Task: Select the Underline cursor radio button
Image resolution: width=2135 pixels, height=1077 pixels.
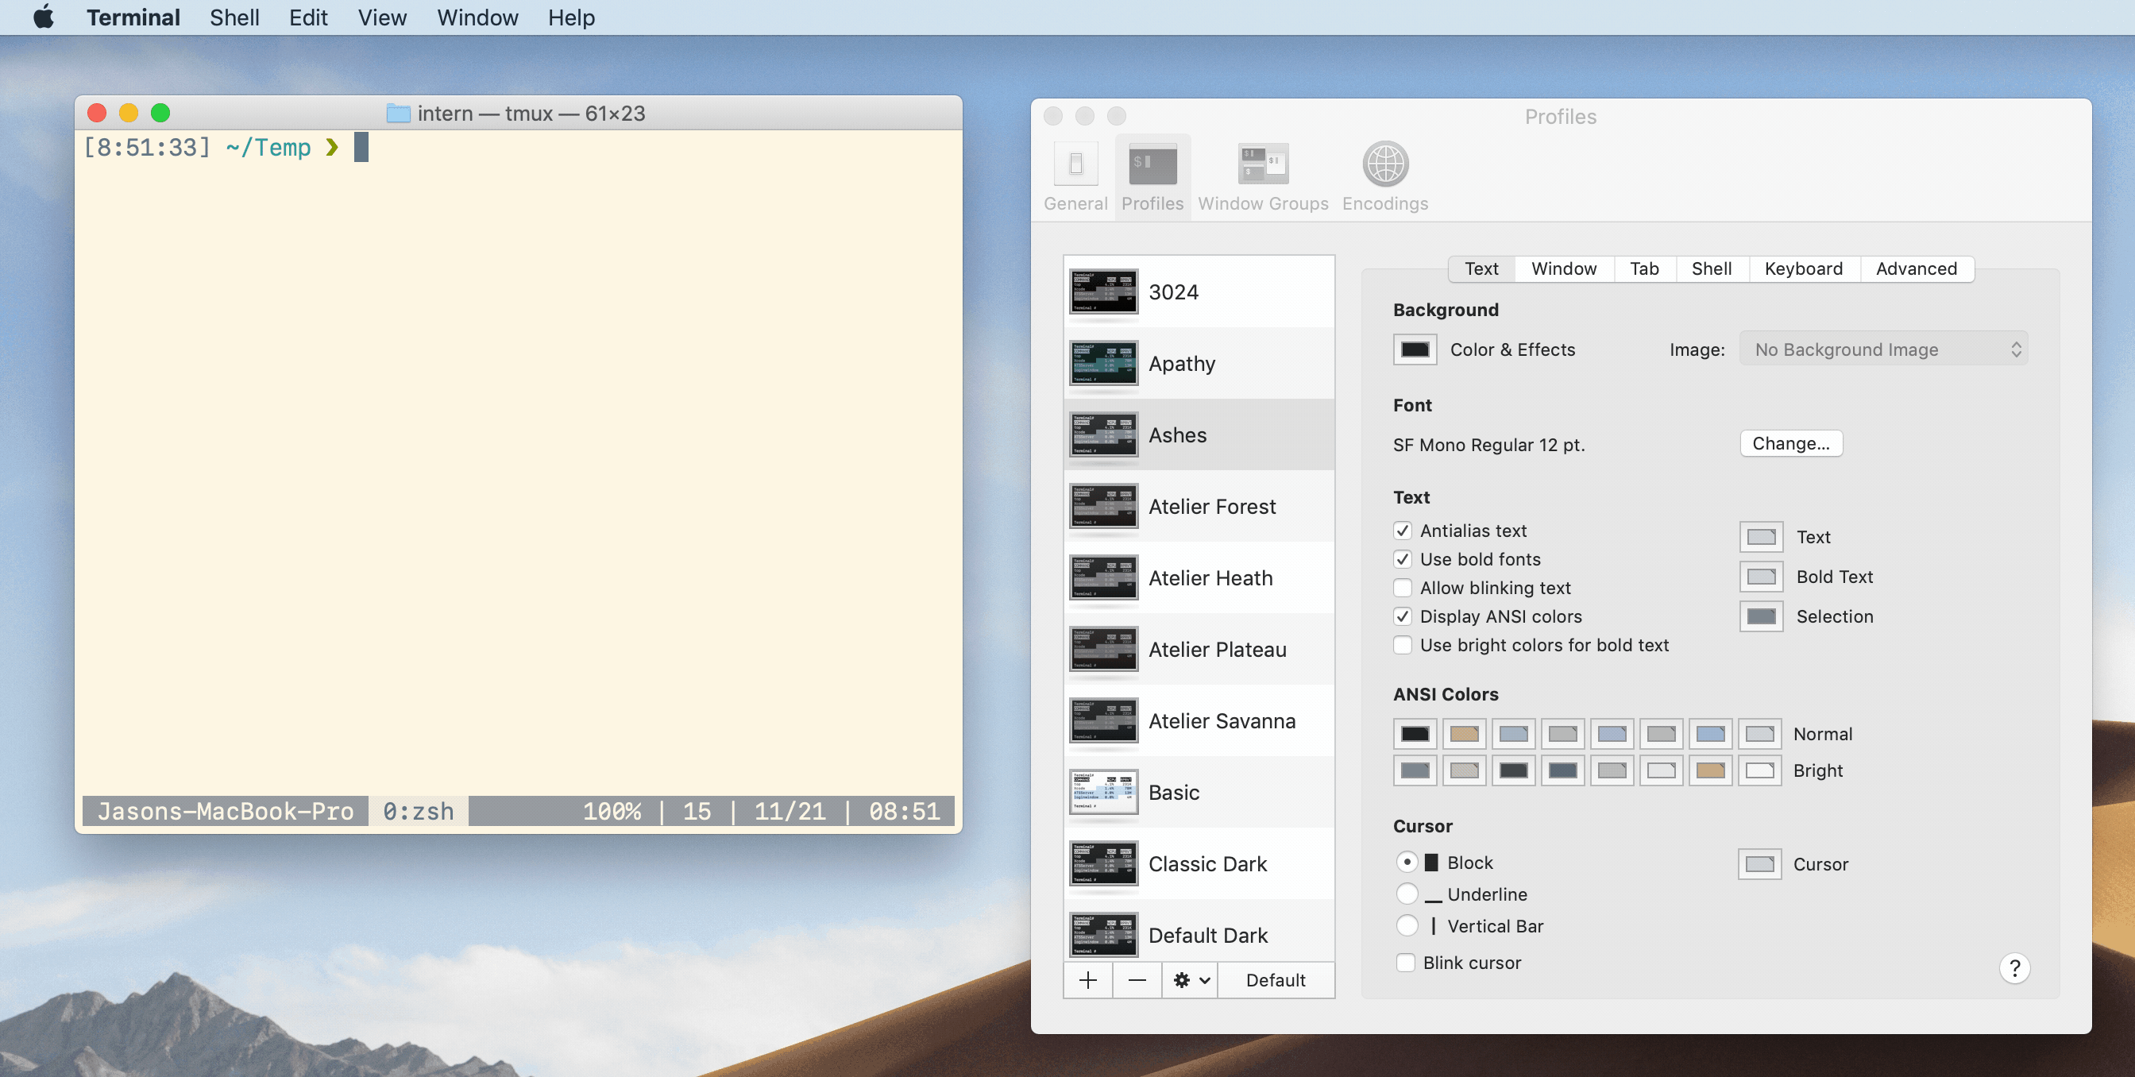Action: click(1407, 893)
